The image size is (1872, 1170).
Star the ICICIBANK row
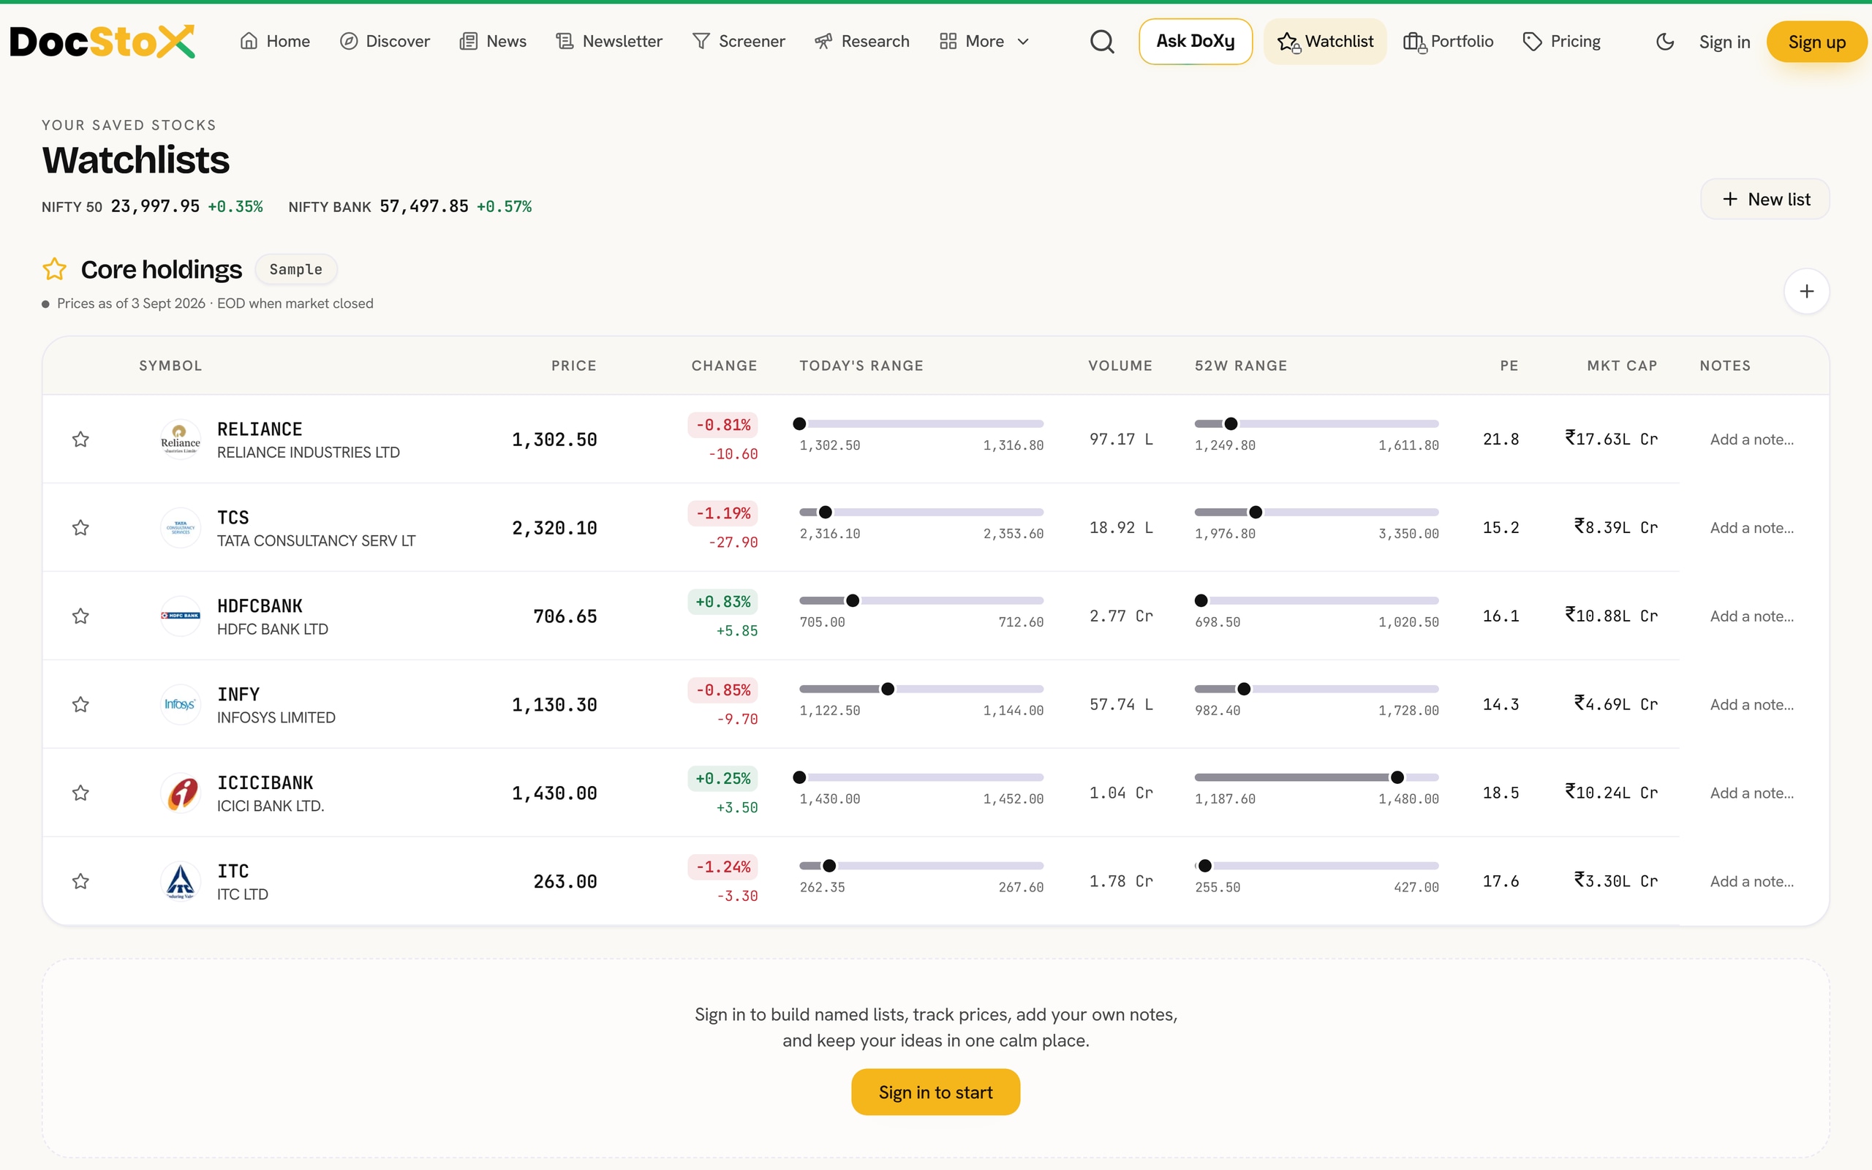(x=80, y=793)
